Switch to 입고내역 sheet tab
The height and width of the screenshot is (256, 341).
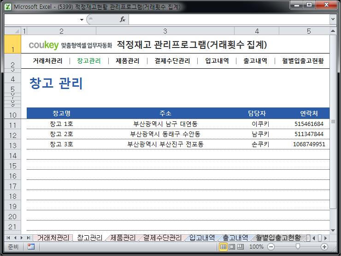(202, 238)
